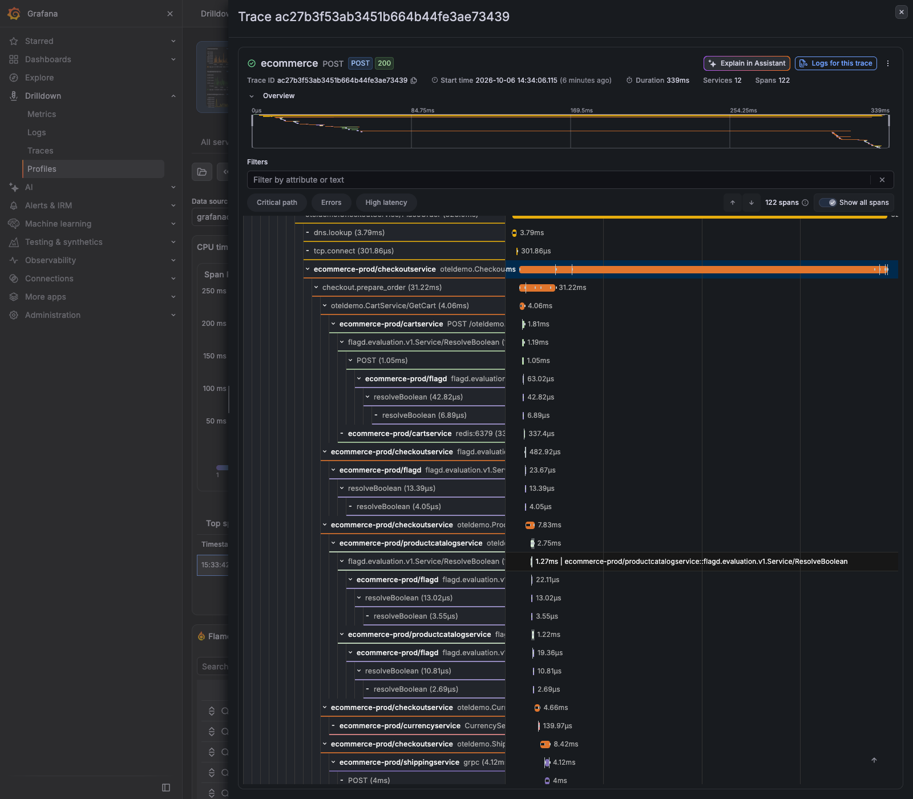
Task: Click the 31.22ms span bar
Action: point(538,288)
